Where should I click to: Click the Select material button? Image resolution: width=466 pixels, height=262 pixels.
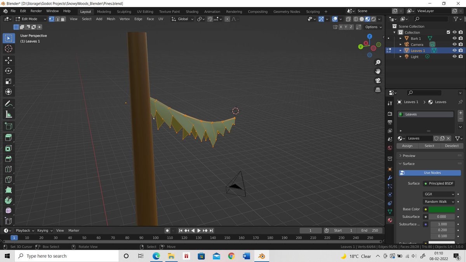[x=429, y=146]
